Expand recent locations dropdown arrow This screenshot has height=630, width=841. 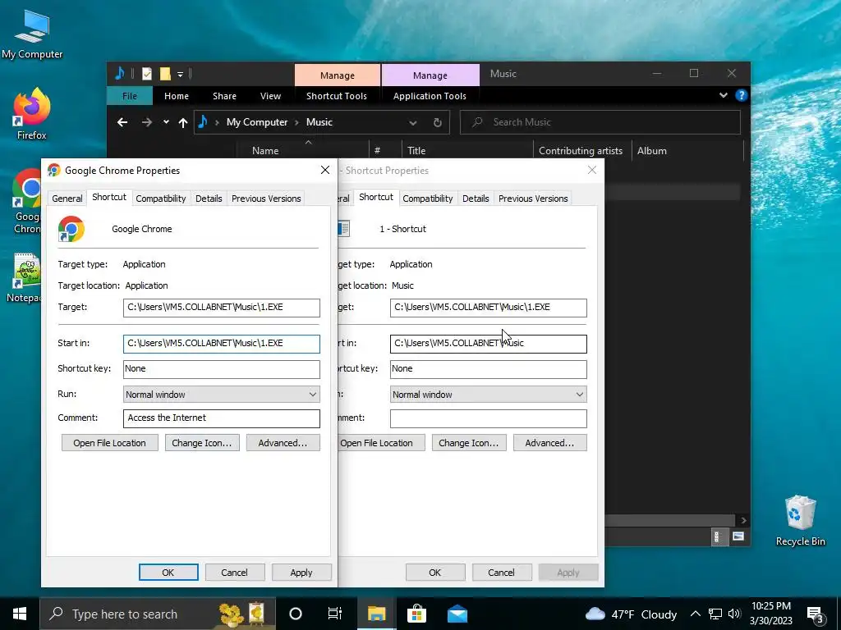pyautogui.click(x=166, y=122)
